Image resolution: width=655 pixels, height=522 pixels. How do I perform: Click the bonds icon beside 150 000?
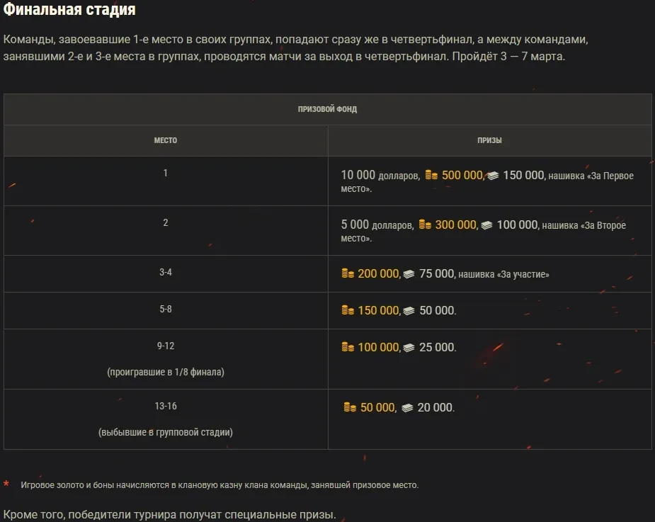pyautogui.click(x=492, y=176)
